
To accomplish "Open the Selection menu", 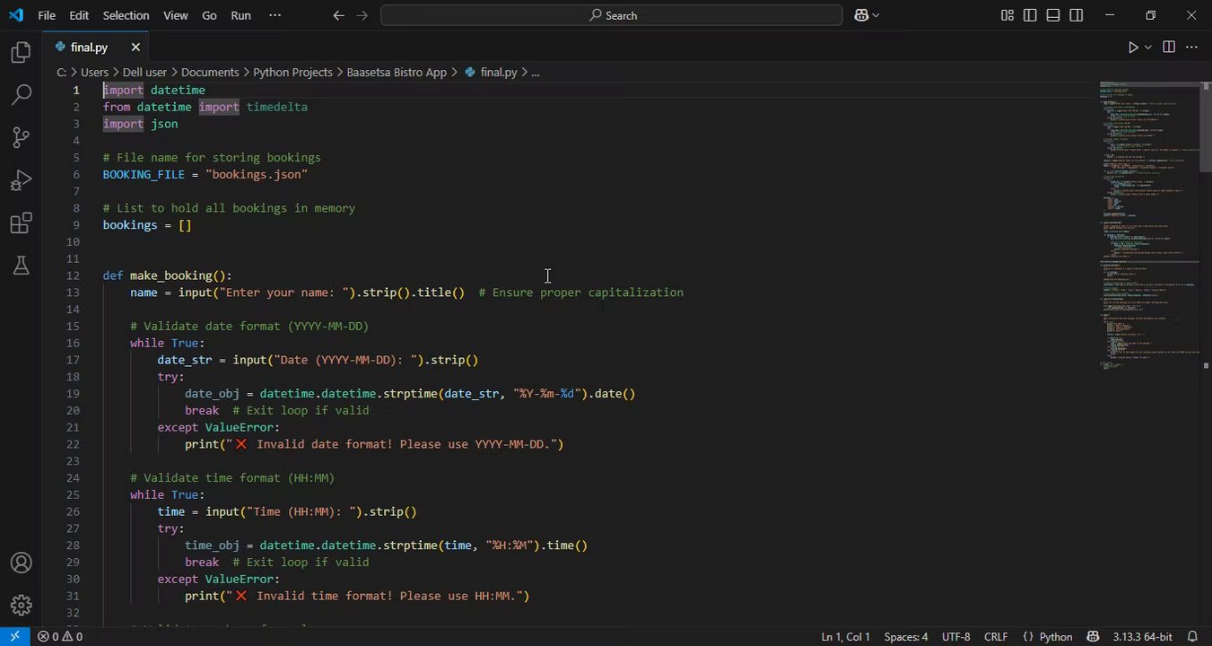I will pyautogui.click(x=126, y=15).
